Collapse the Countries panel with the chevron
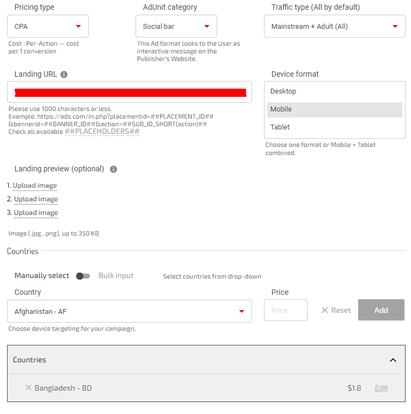Viewport: 411px width, 414px height. click(x=393, y=360)
